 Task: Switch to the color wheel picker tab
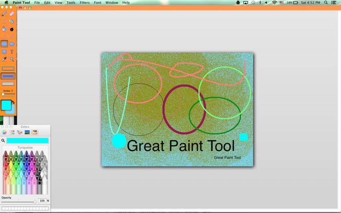(4, 132)
